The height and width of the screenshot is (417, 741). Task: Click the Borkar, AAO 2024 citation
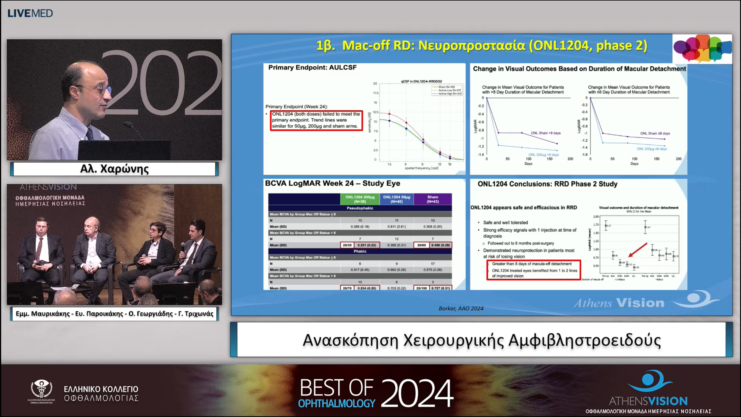(461, 308)
